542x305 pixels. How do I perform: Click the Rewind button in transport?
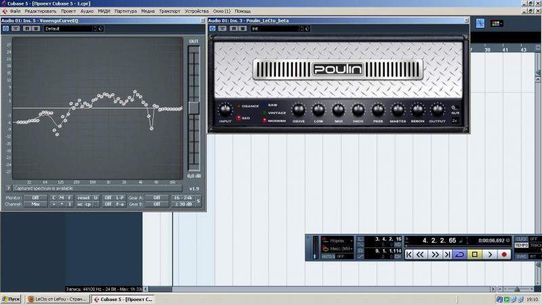pos(420,254)
